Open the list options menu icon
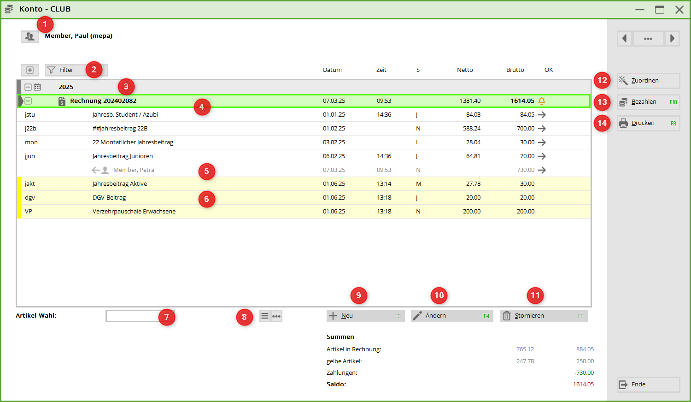The height and width of the screenshot is (402, 691). (x=265, y=316)
